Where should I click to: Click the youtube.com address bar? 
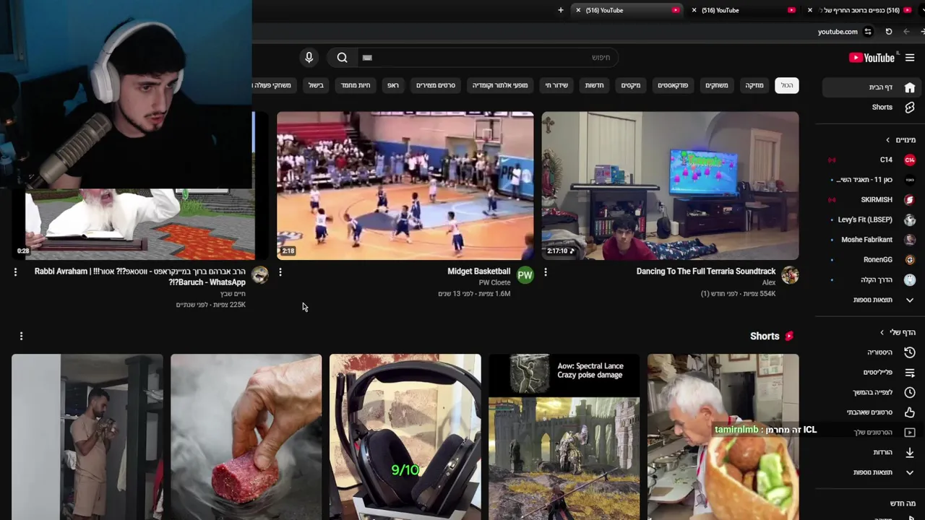tap(838, 32)
